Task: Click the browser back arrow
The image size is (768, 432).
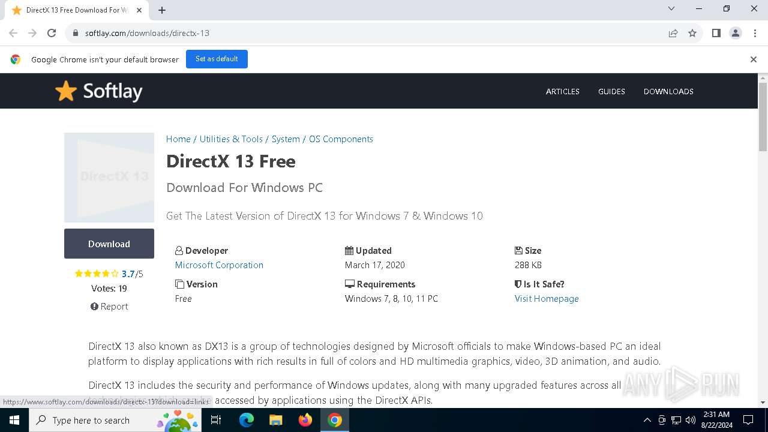Action: pyautogui.click(x=13, y=33)
